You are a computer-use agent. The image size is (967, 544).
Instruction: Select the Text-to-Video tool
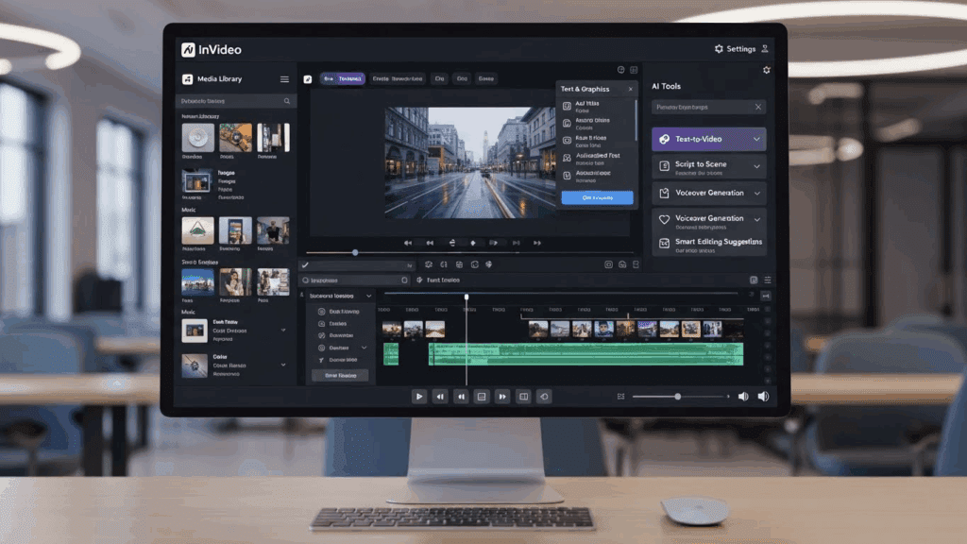699,140
